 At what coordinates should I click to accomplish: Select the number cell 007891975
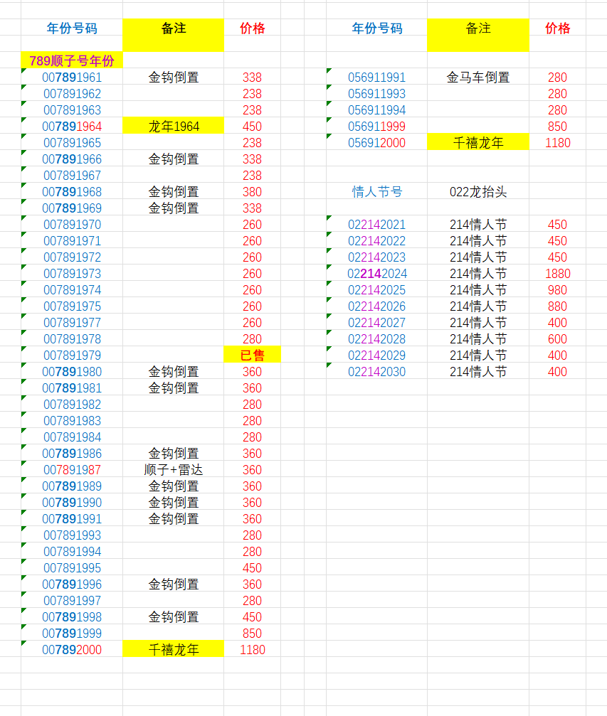pyautogui.click(x=72, y=306)
